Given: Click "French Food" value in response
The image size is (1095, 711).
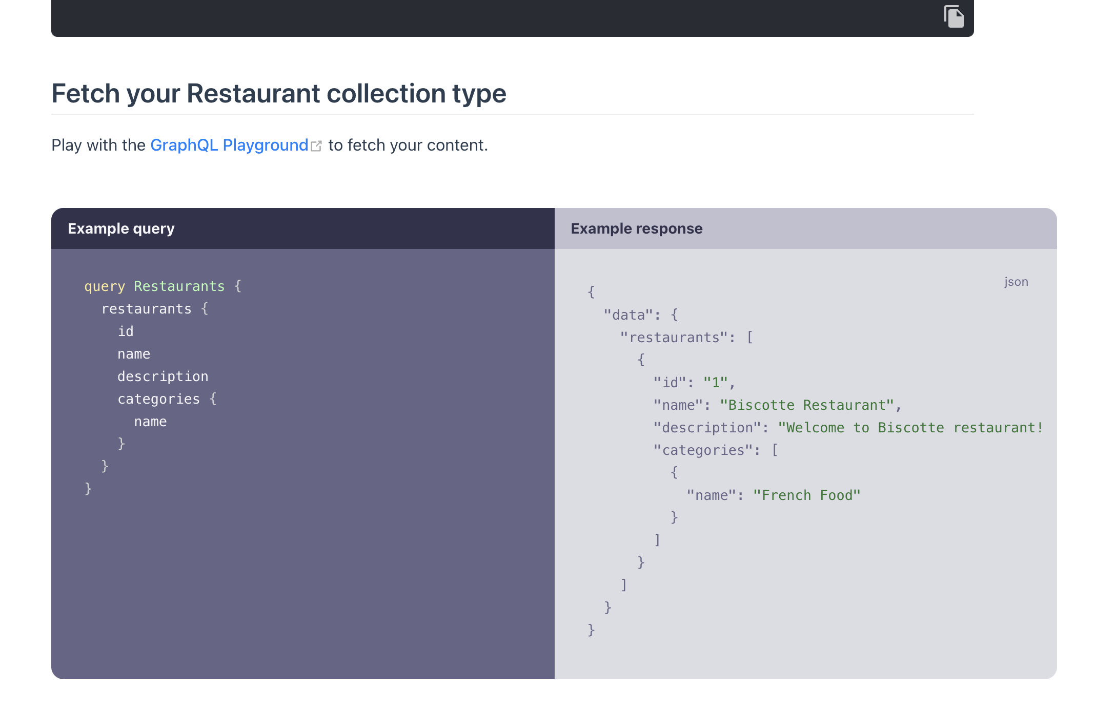Looking at the screenshot, I should tap(806, 495).
